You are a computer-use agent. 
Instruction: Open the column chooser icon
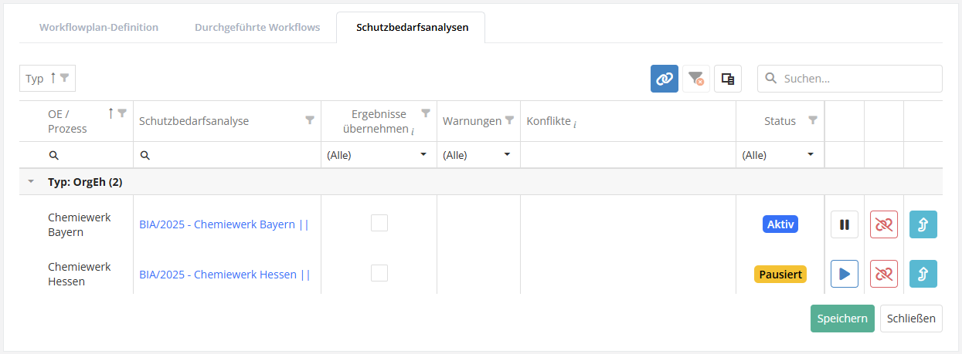(728, 79)
